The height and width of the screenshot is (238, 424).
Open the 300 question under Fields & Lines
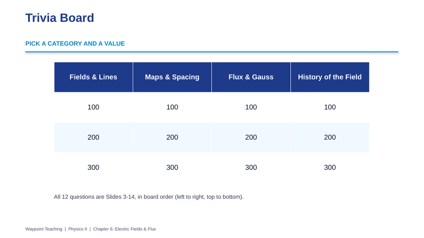[93, 168]
